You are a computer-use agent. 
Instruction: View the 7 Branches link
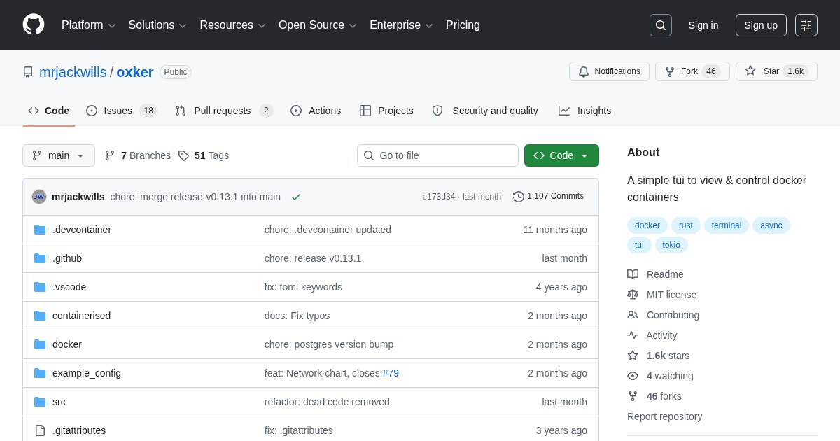click(x=138, y=155)
